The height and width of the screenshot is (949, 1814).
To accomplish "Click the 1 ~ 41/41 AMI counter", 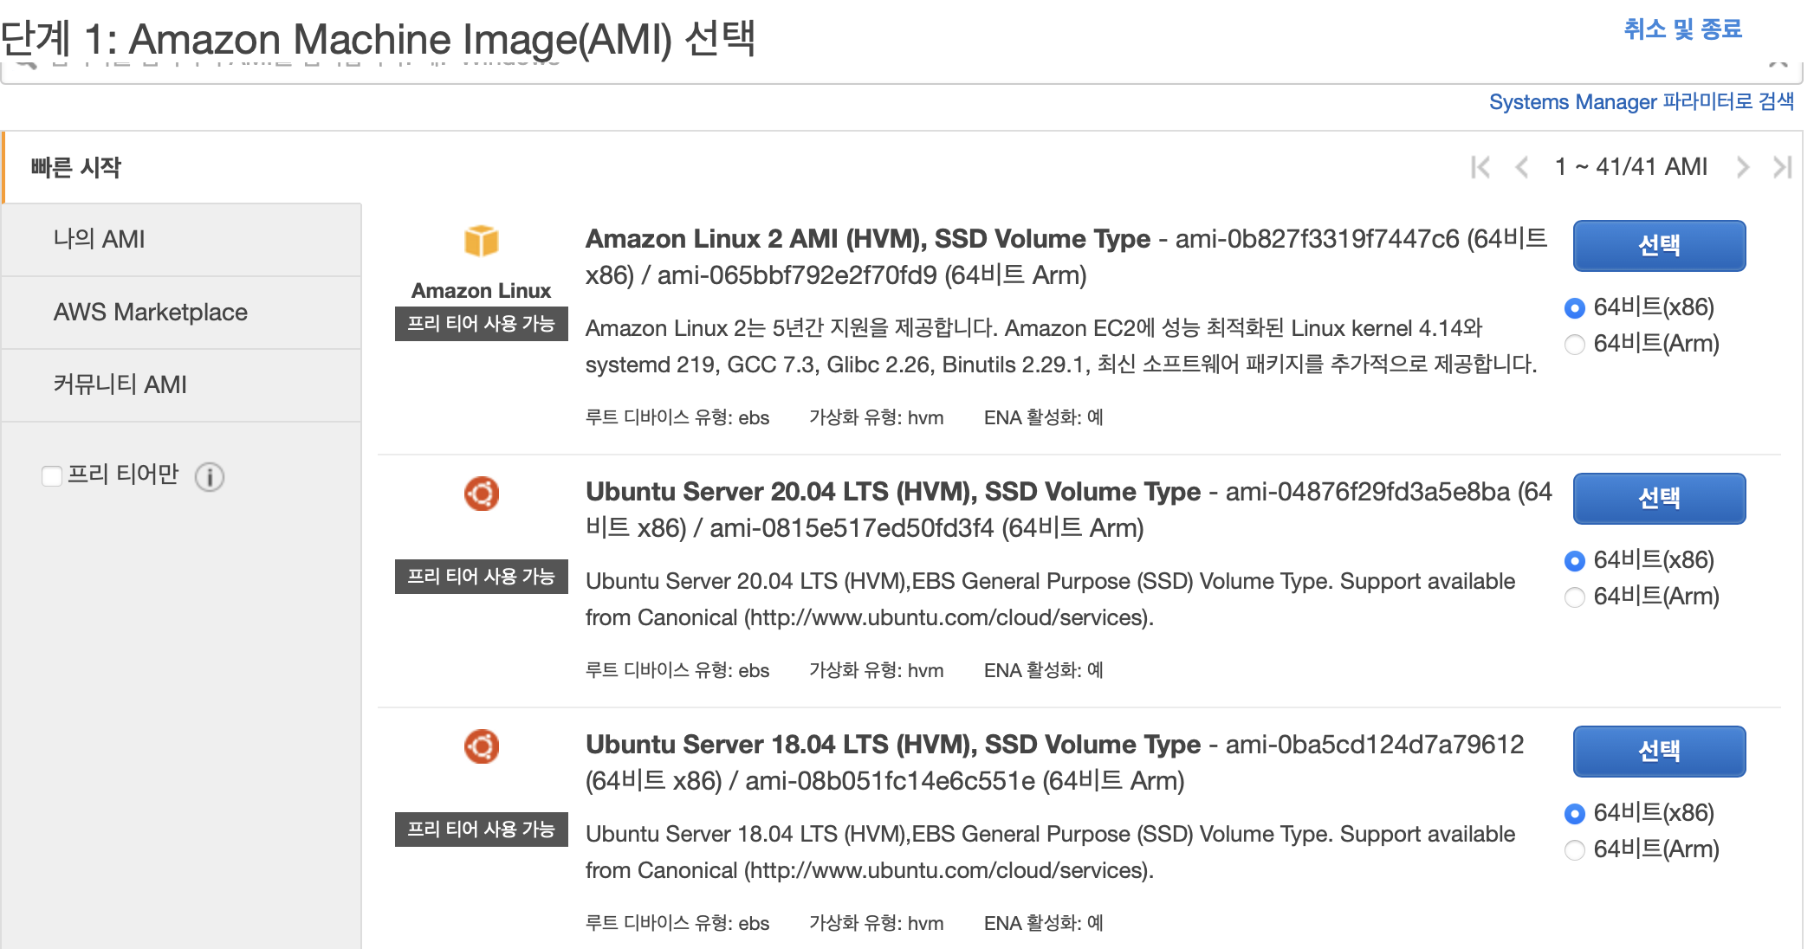I will point(1631,166).
